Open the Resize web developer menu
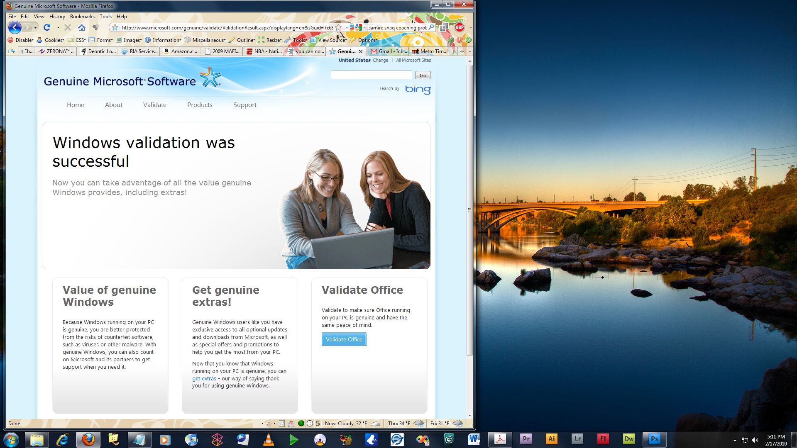The height and width of the screenshot is (448, 797). coord(270,40)
